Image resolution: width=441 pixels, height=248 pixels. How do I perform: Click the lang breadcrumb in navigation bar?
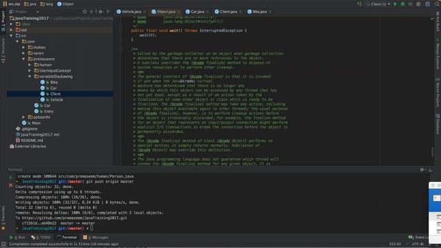pos(47,4)
